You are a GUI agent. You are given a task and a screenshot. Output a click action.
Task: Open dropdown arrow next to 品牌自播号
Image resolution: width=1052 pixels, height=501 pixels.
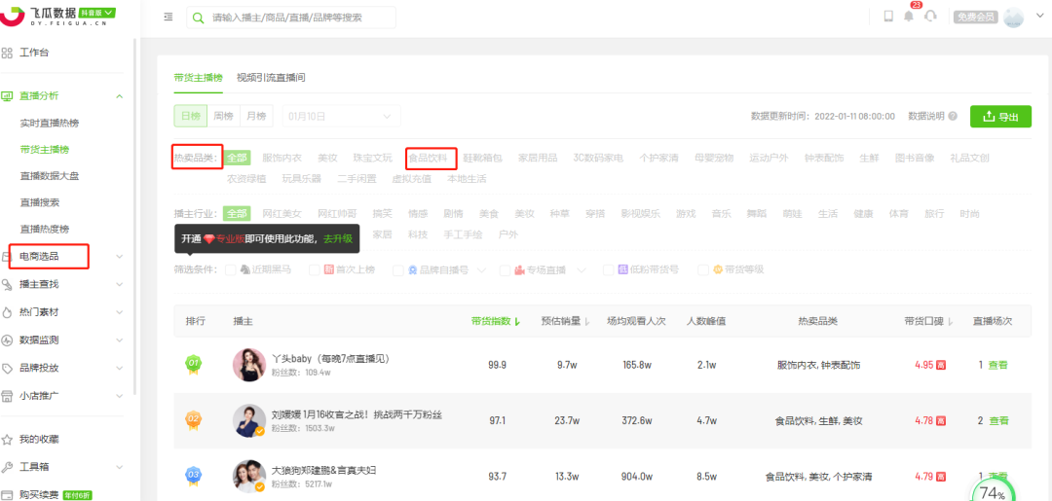(481, 269)
